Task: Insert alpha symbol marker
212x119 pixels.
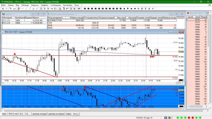Action: (x=138, y=9)
